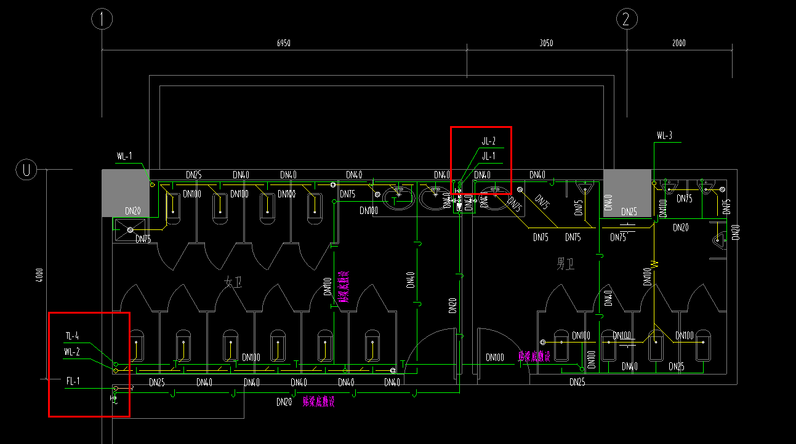Screen dimensions: 796x444
Task: Pick the TL-4 riser label
Action: click(72, 336)
